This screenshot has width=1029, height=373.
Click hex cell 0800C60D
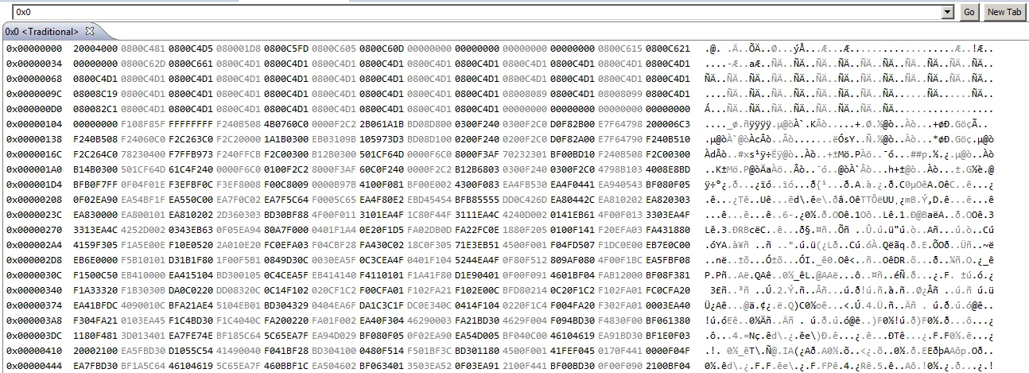[381, 49]
